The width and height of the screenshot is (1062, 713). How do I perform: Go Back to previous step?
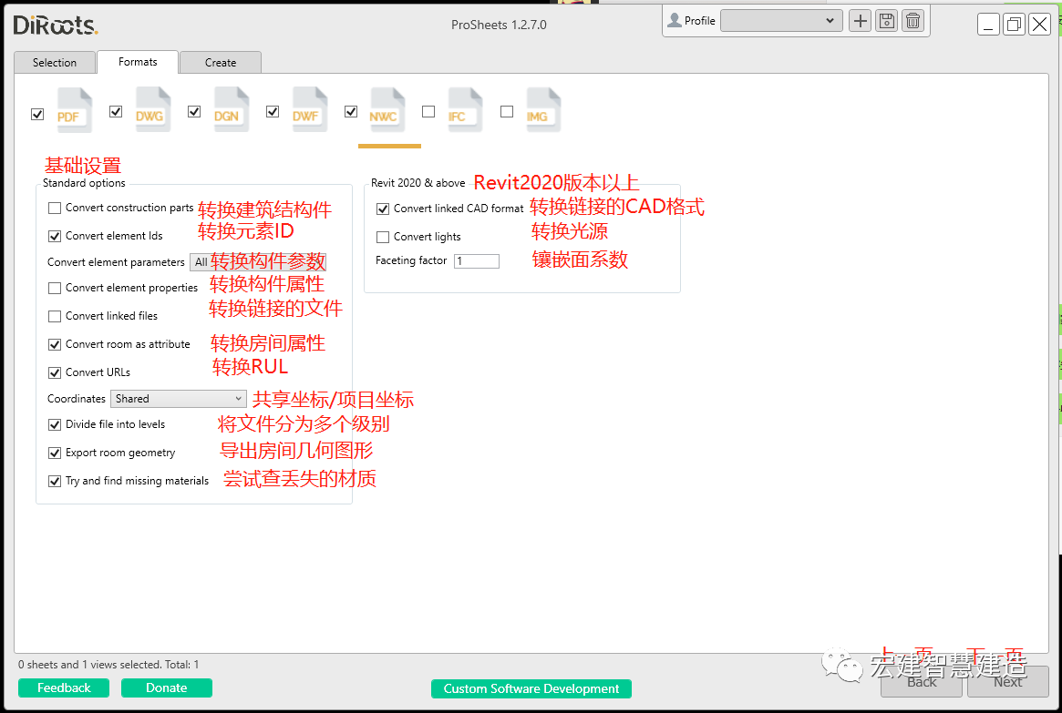922,682
